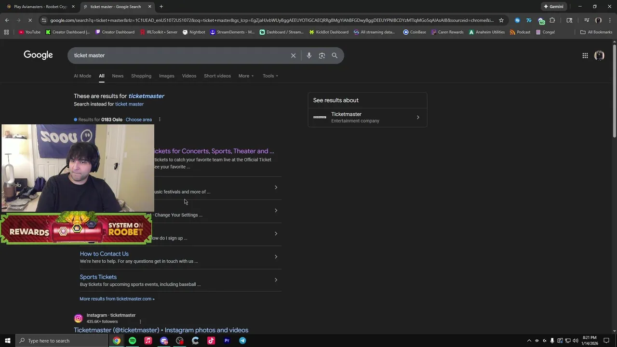Switch to the News results tab
The image size is (617, 347).
[118, 76]
